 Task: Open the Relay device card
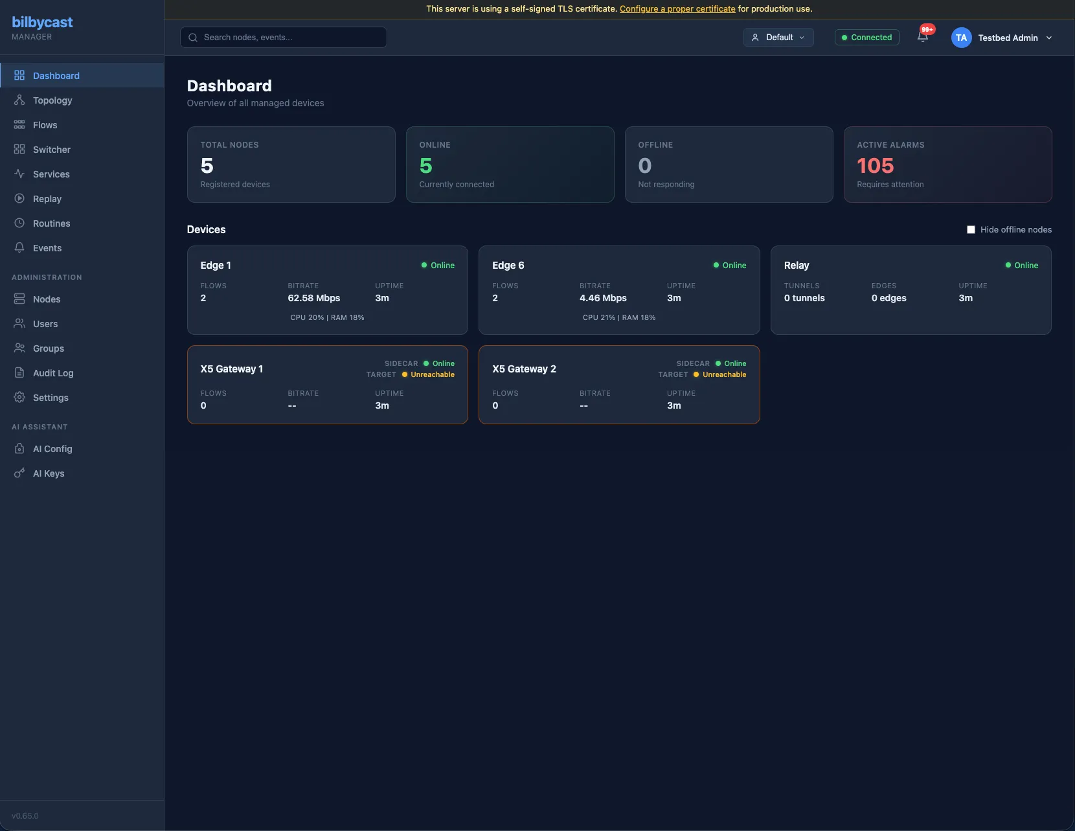(x=911, y=290)
